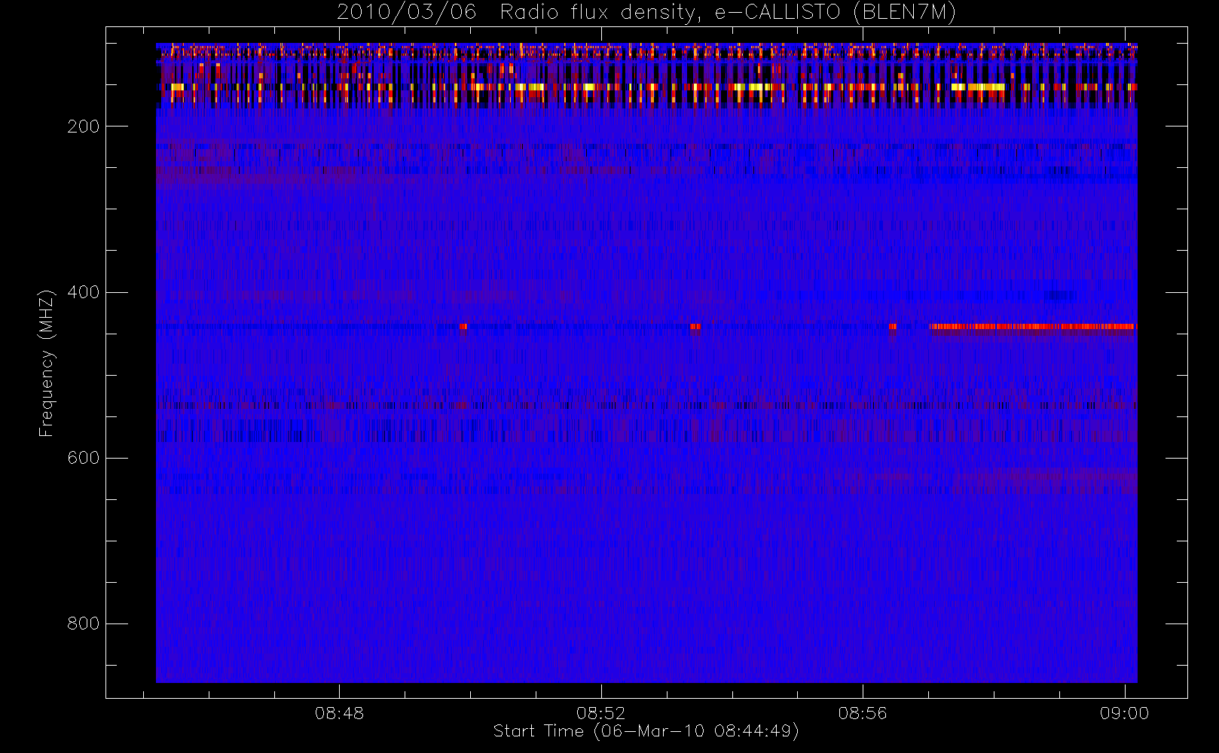
Task: Click the small red burst near 08:50
Action: (463, 327)
